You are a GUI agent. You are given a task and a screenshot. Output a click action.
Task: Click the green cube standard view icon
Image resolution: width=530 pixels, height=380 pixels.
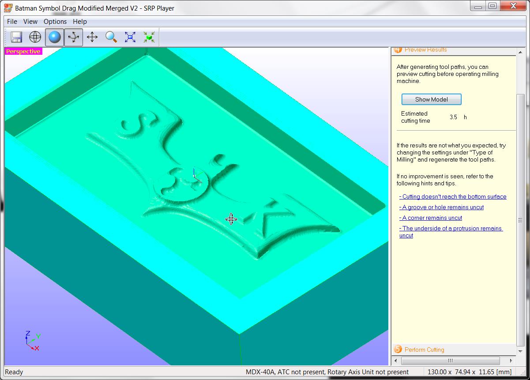(149, 37)
